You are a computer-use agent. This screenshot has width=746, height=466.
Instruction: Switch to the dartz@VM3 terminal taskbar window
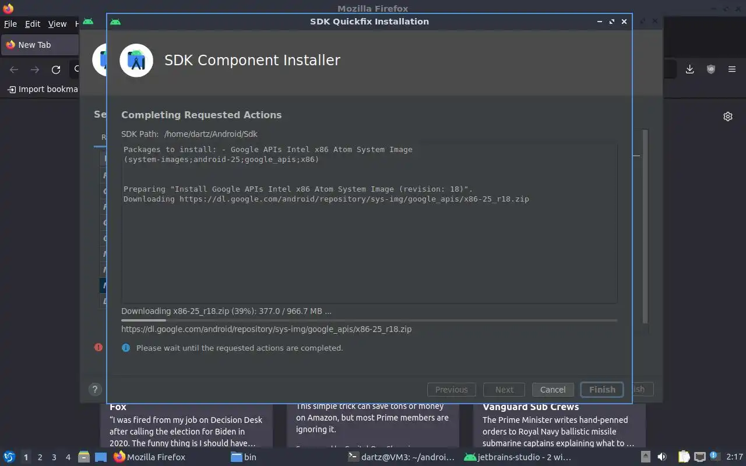pos(401,457)
